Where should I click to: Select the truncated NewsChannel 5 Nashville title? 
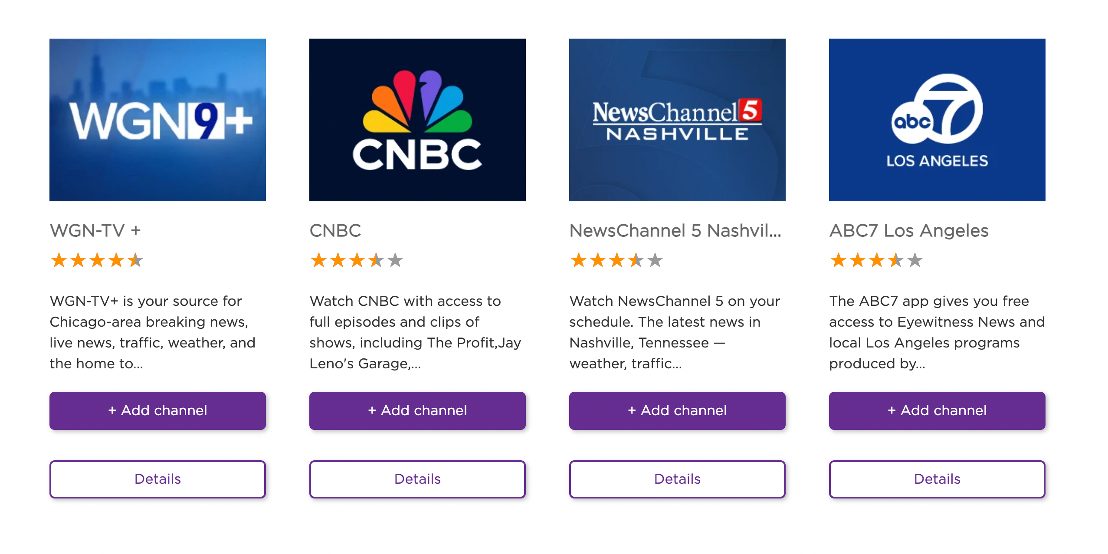click(675, 231)
